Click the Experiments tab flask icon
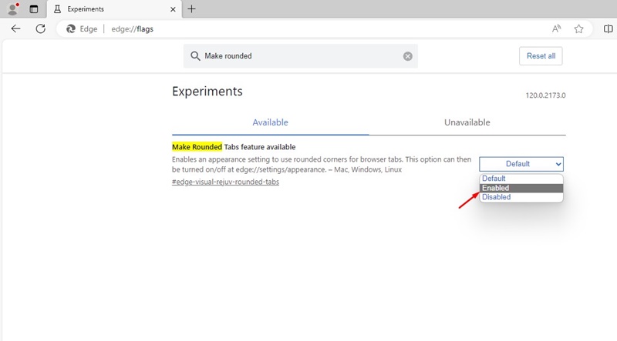Viewport: 617px width, 341px height. (x=57, y=9)
